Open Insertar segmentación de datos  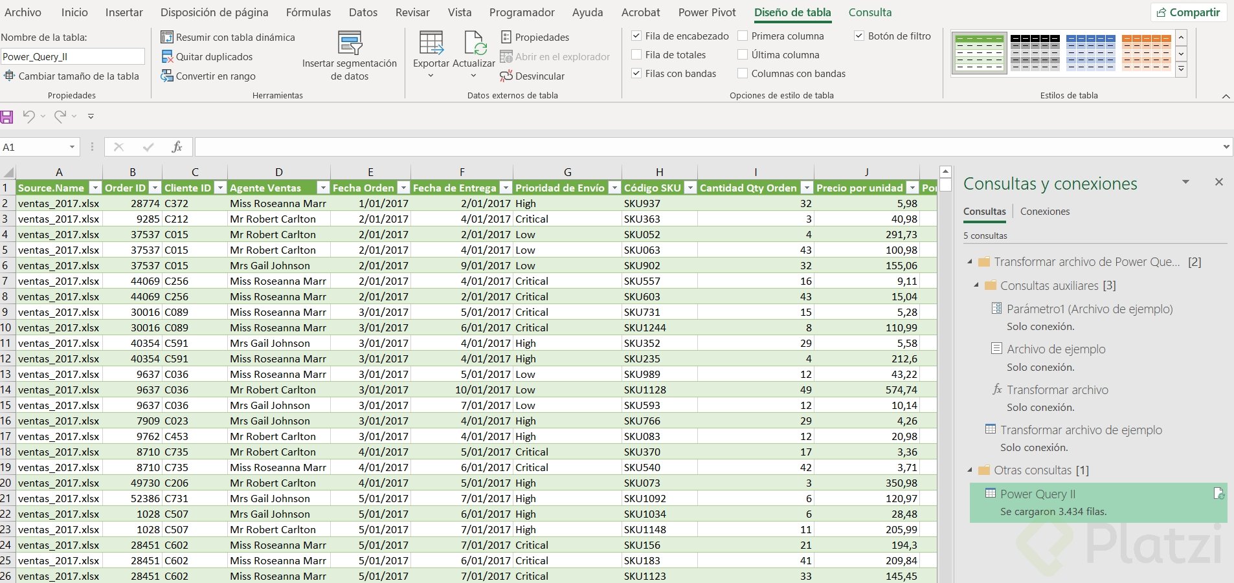350,56
